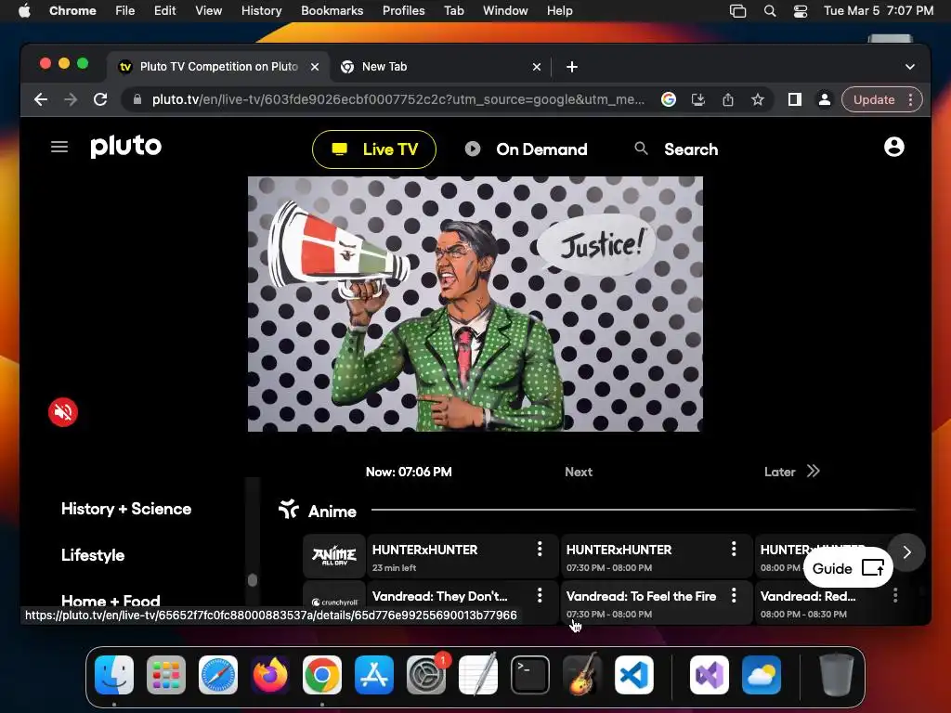
Task: Open Finder from the Dock
Action: point(114,675)
